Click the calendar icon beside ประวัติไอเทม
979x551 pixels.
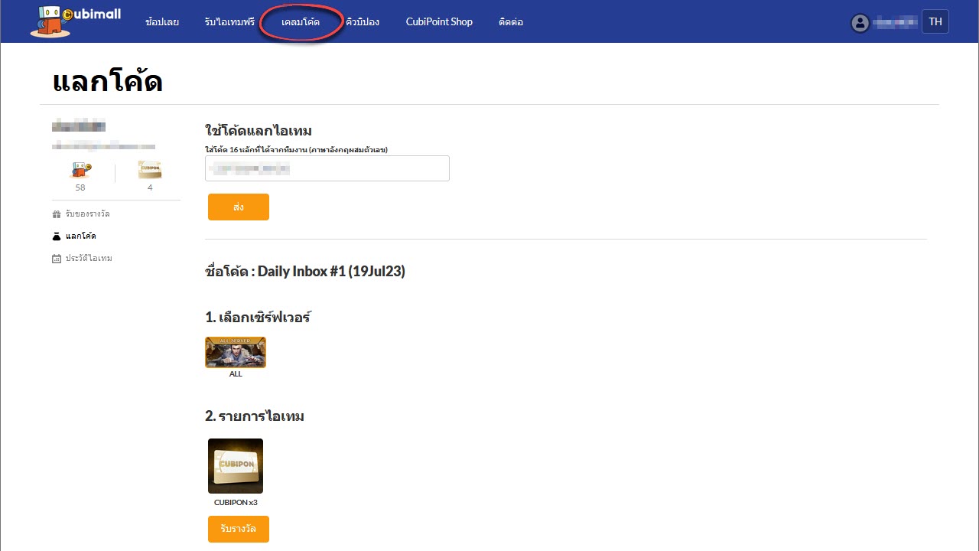(x=57, y=259)
